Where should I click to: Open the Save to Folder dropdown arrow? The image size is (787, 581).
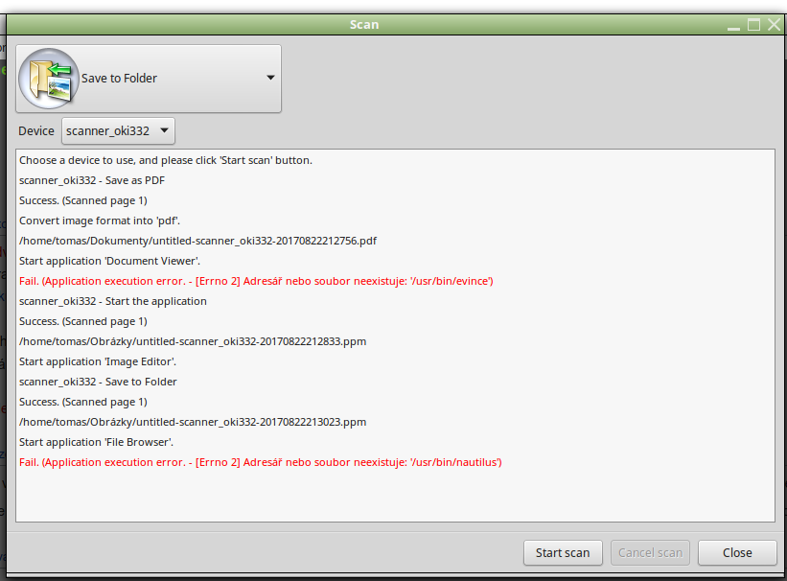270,78
